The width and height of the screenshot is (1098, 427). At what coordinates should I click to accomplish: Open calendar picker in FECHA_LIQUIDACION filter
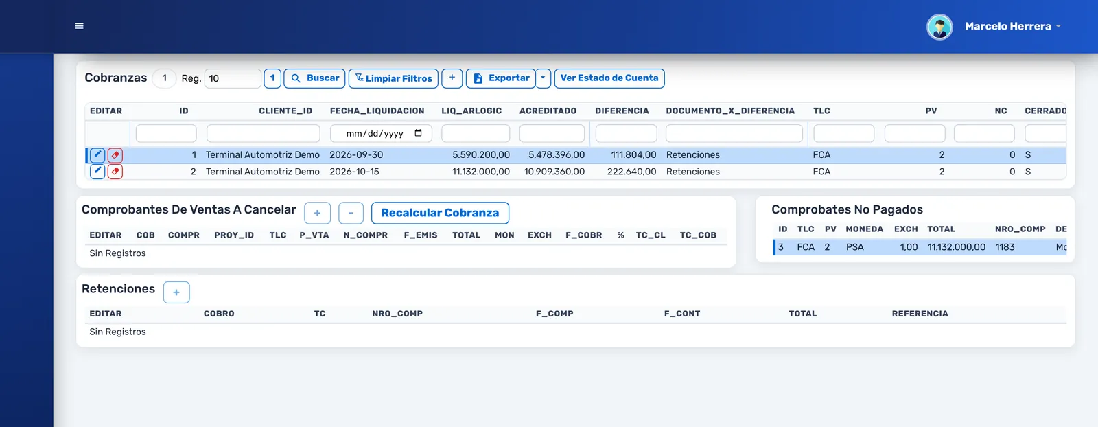coord(419,133)
